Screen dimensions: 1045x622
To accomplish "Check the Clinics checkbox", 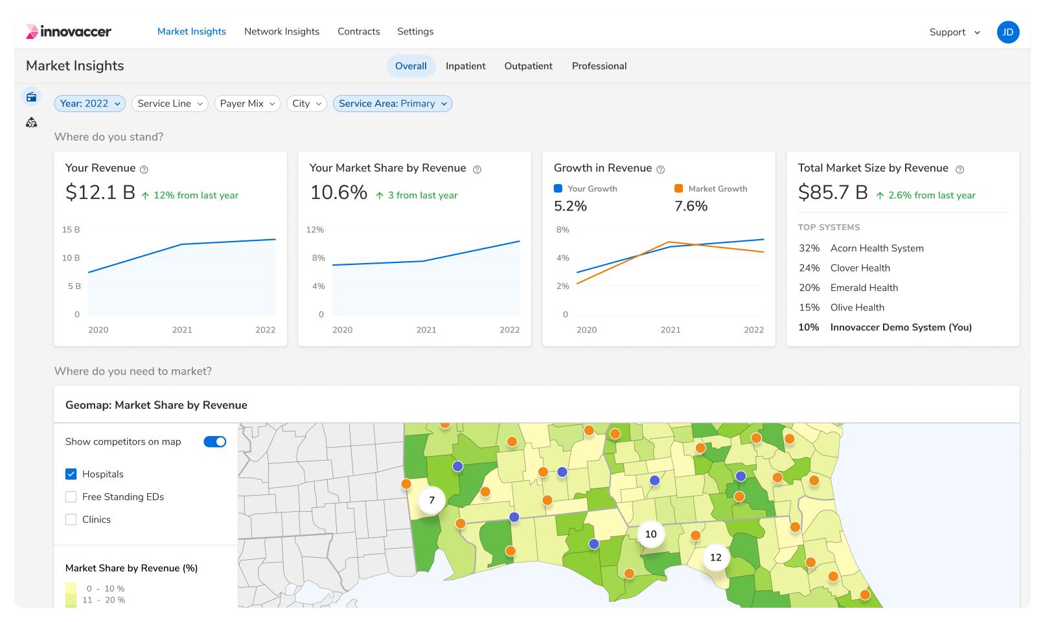I will 71,520.
